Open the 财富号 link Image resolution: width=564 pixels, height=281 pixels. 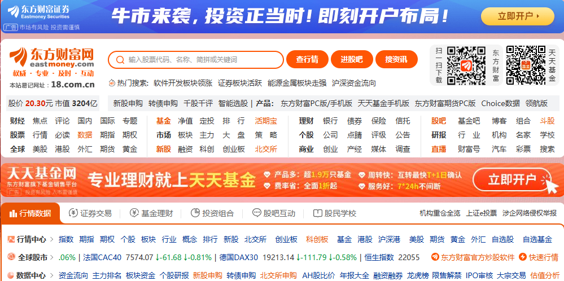coord(469,149)
